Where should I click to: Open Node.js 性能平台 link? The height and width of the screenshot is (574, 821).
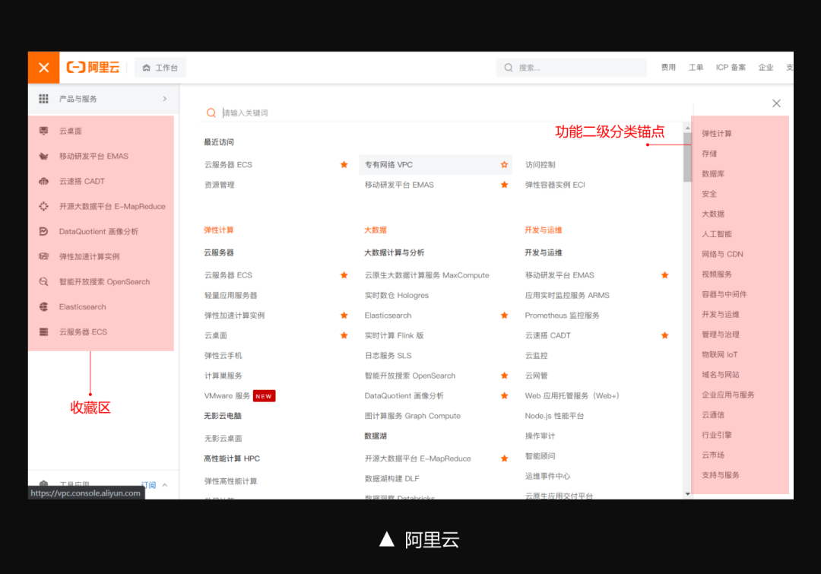pyautogui.click(x=554, y=416)
